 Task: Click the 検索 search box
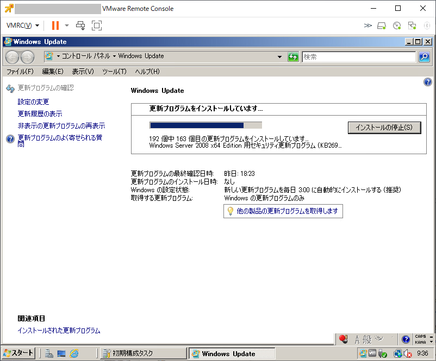[x=359, y=57]
